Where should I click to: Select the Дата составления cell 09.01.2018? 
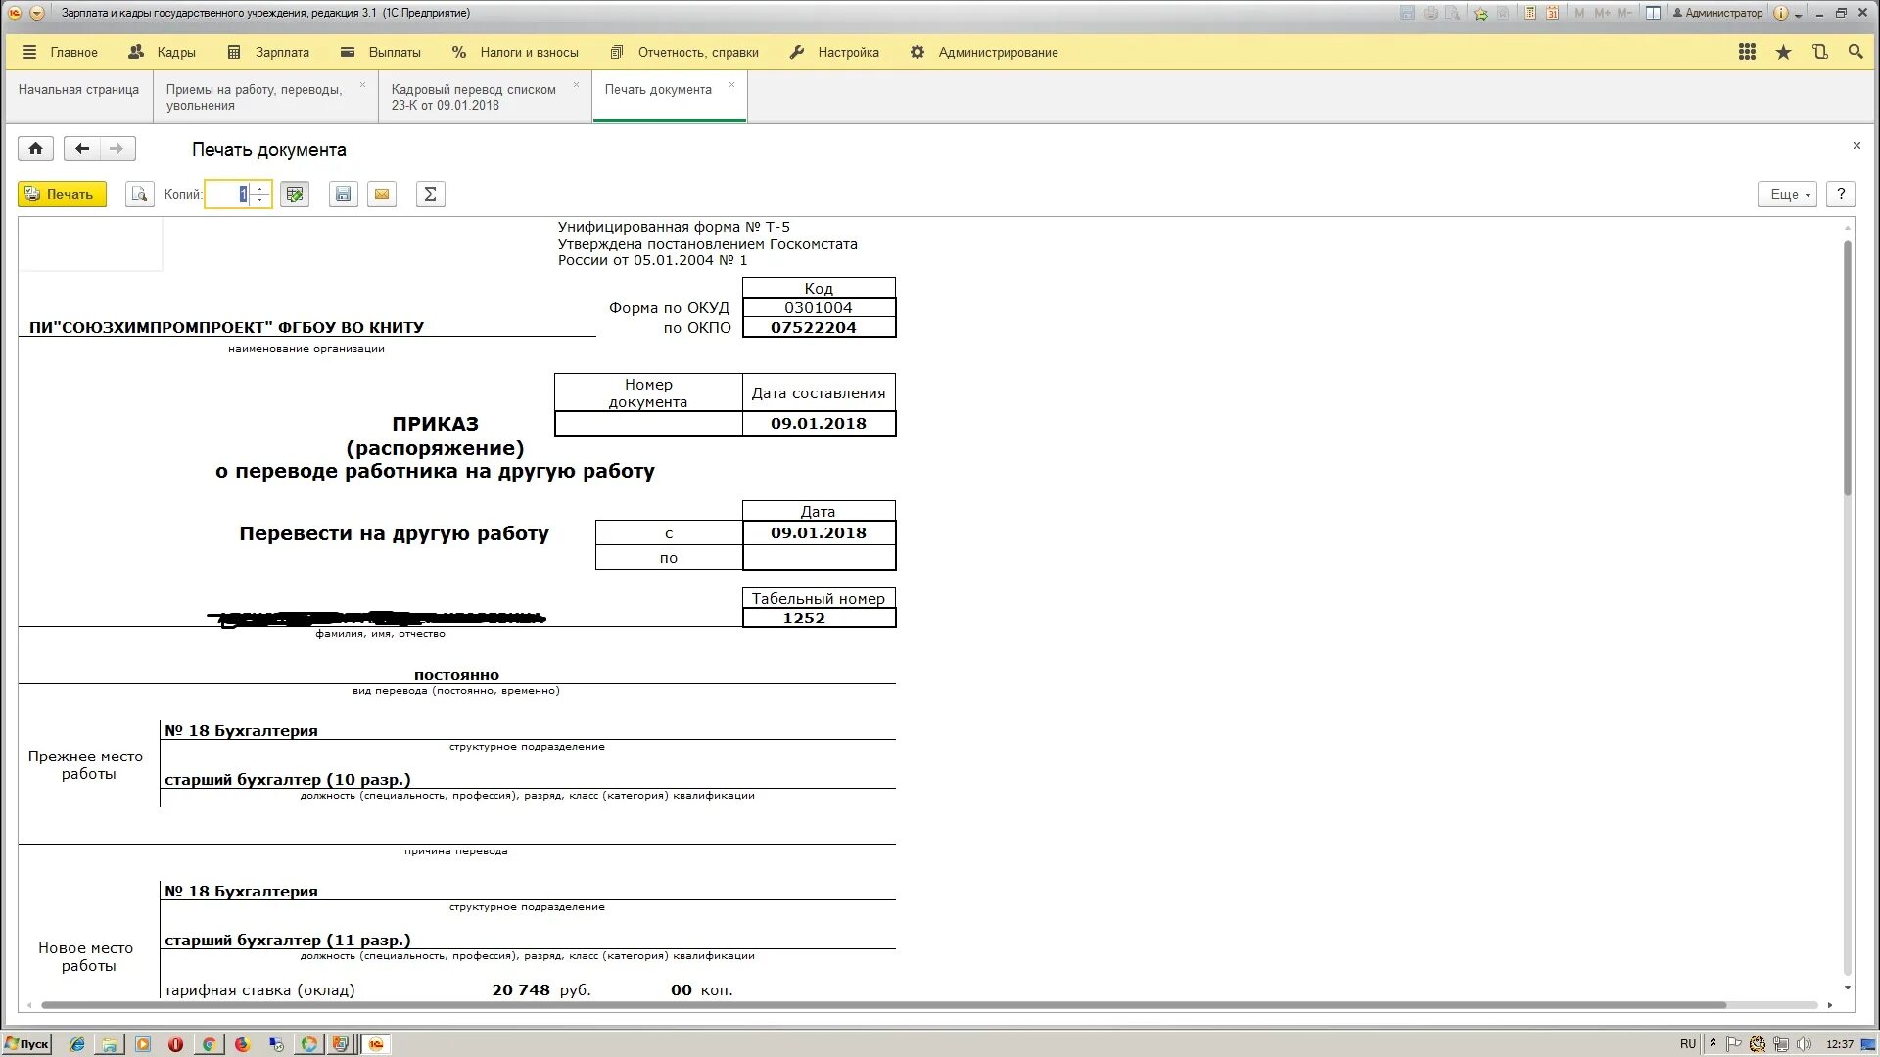819,424
